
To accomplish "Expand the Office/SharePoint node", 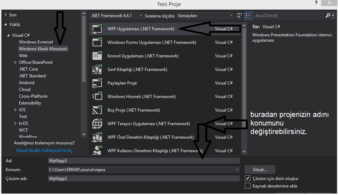I will (15, 62).
